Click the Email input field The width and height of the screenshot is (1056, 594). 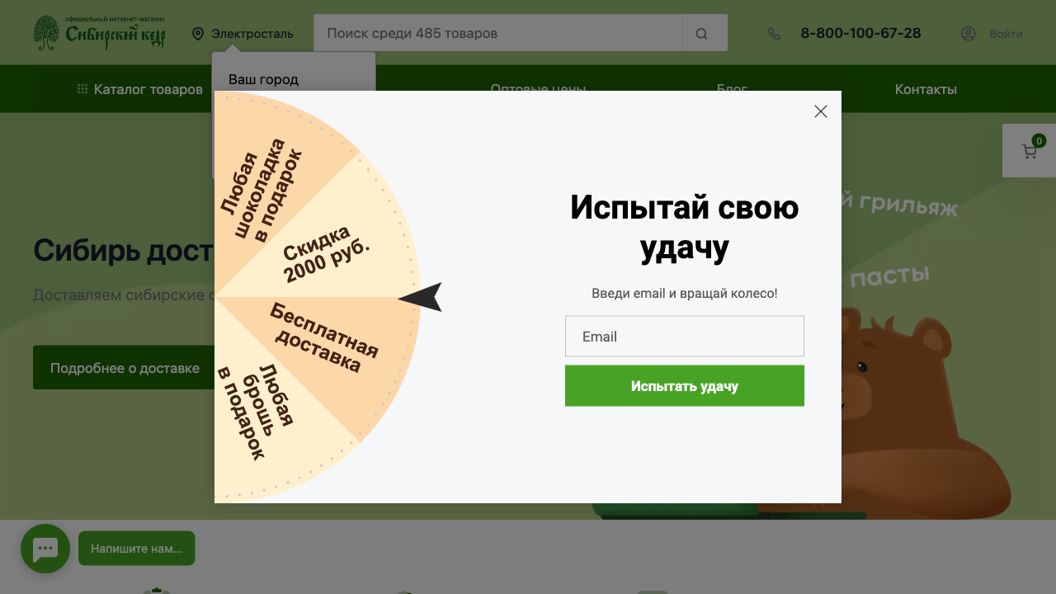click(685, 337)
